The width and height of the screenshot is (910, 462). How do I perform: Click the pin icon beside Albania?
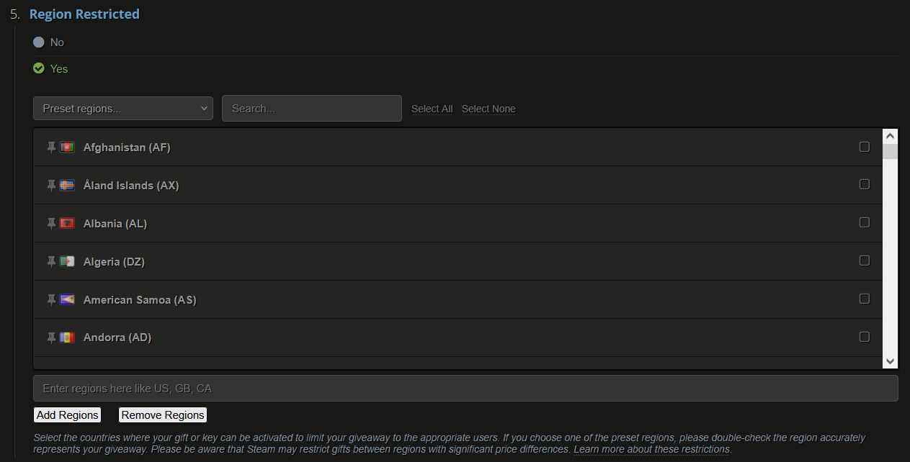[x=51, y=224]
